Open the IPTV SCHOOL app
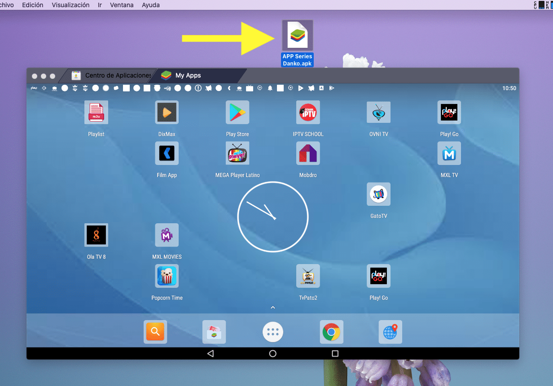553x386 pixels. pyautogui.click(x=308, y=112)
